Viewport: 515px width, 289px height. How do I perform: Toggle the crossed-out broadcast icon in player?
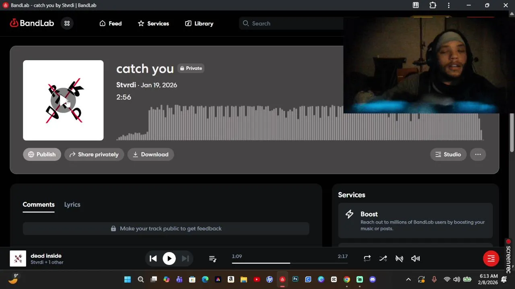pos(399,258)
